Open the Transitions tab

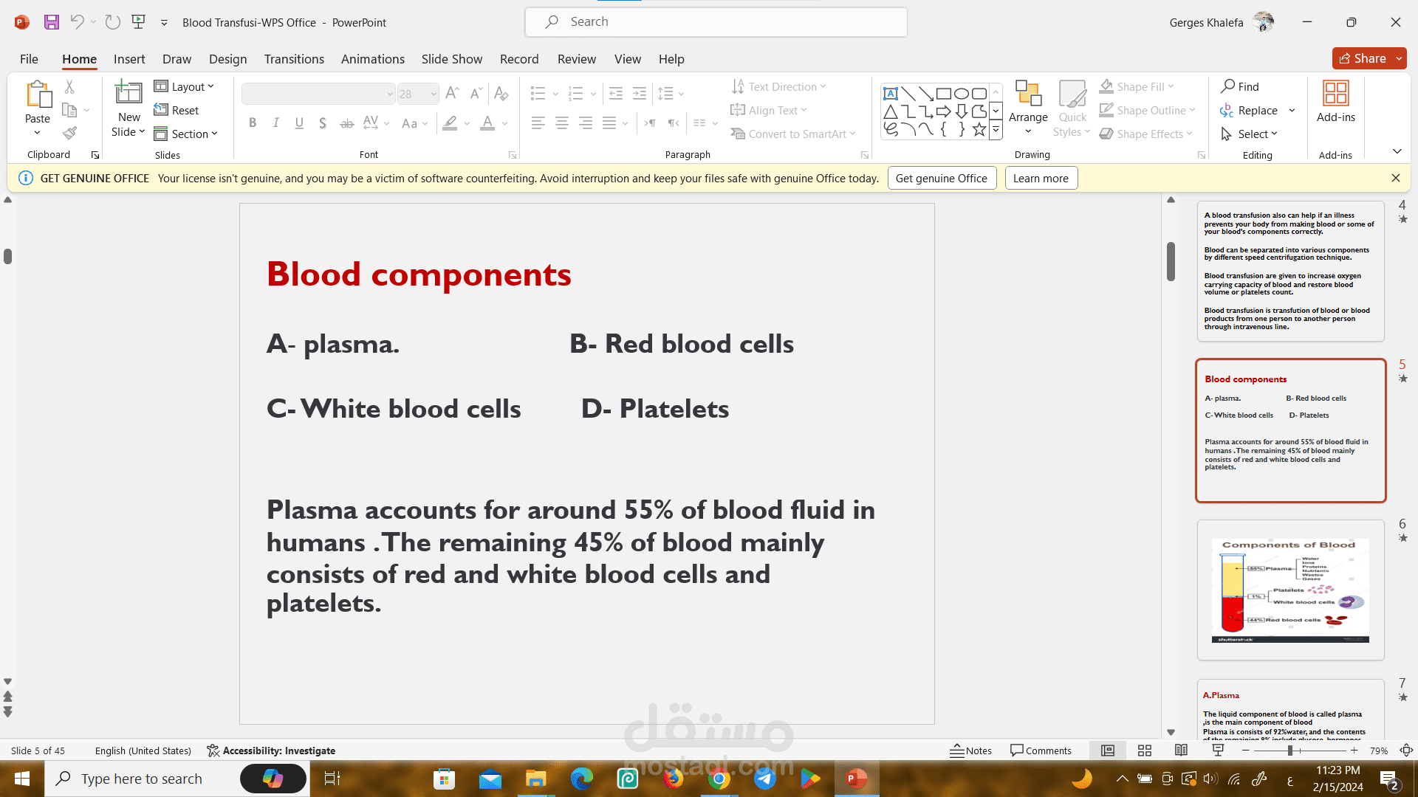(294, 59)
